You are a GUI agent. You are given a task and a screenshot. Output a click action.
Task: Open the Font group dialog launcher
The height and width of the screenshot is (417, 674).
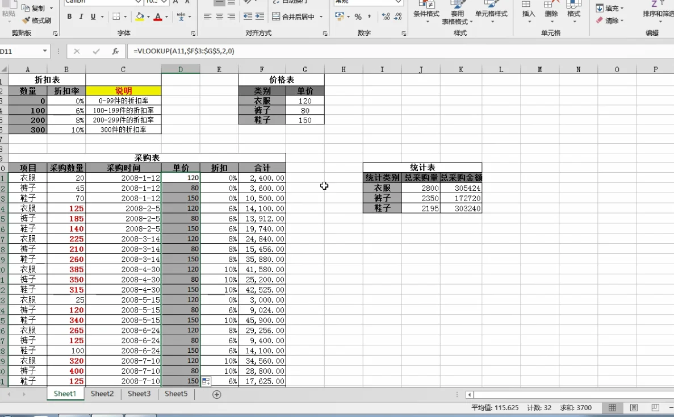(192, 33)
